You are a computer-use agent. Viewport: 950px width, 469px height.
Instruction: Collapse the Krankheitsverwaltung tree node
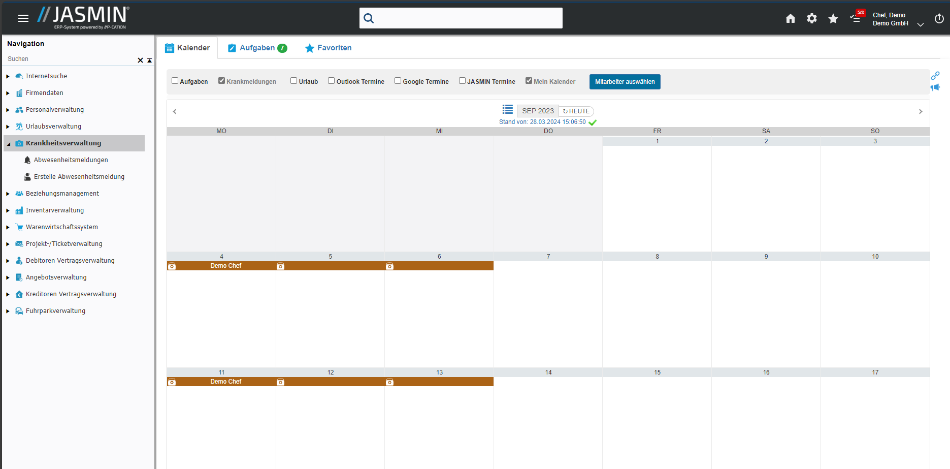8,144
